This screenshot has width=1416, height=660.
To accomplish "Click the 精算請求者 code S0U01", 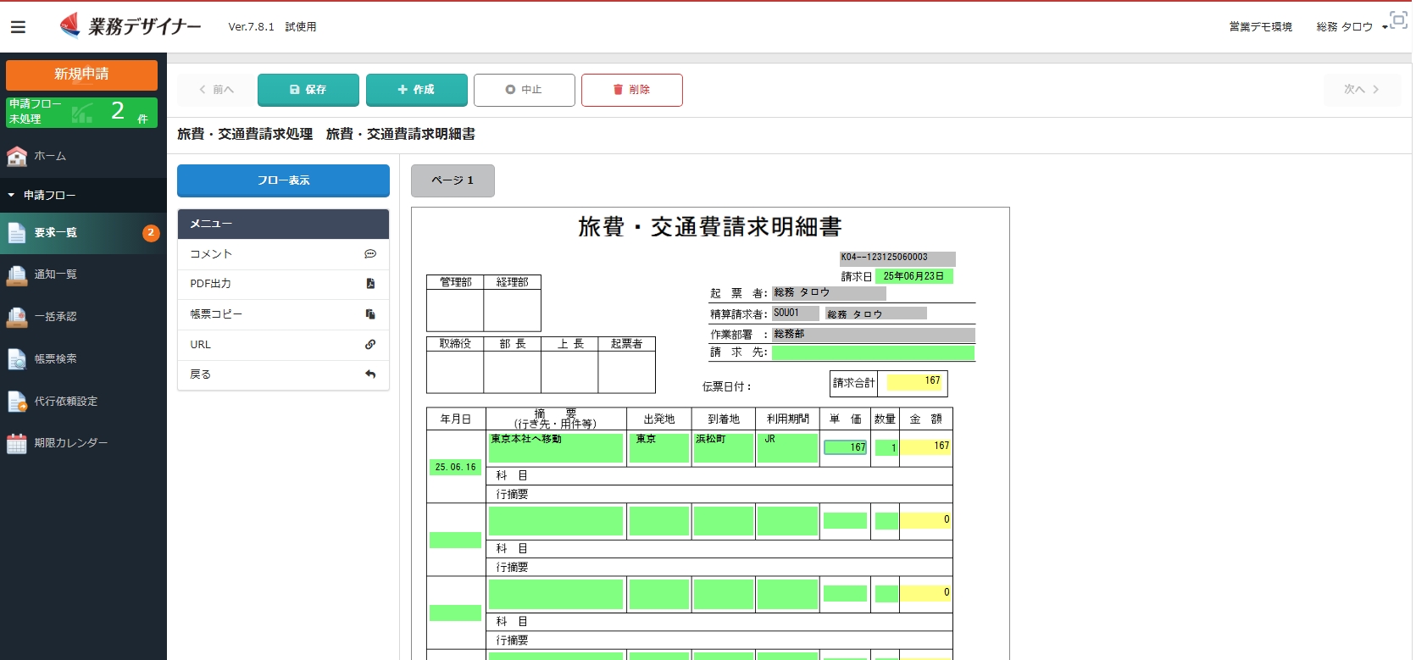I will [795, 313].
